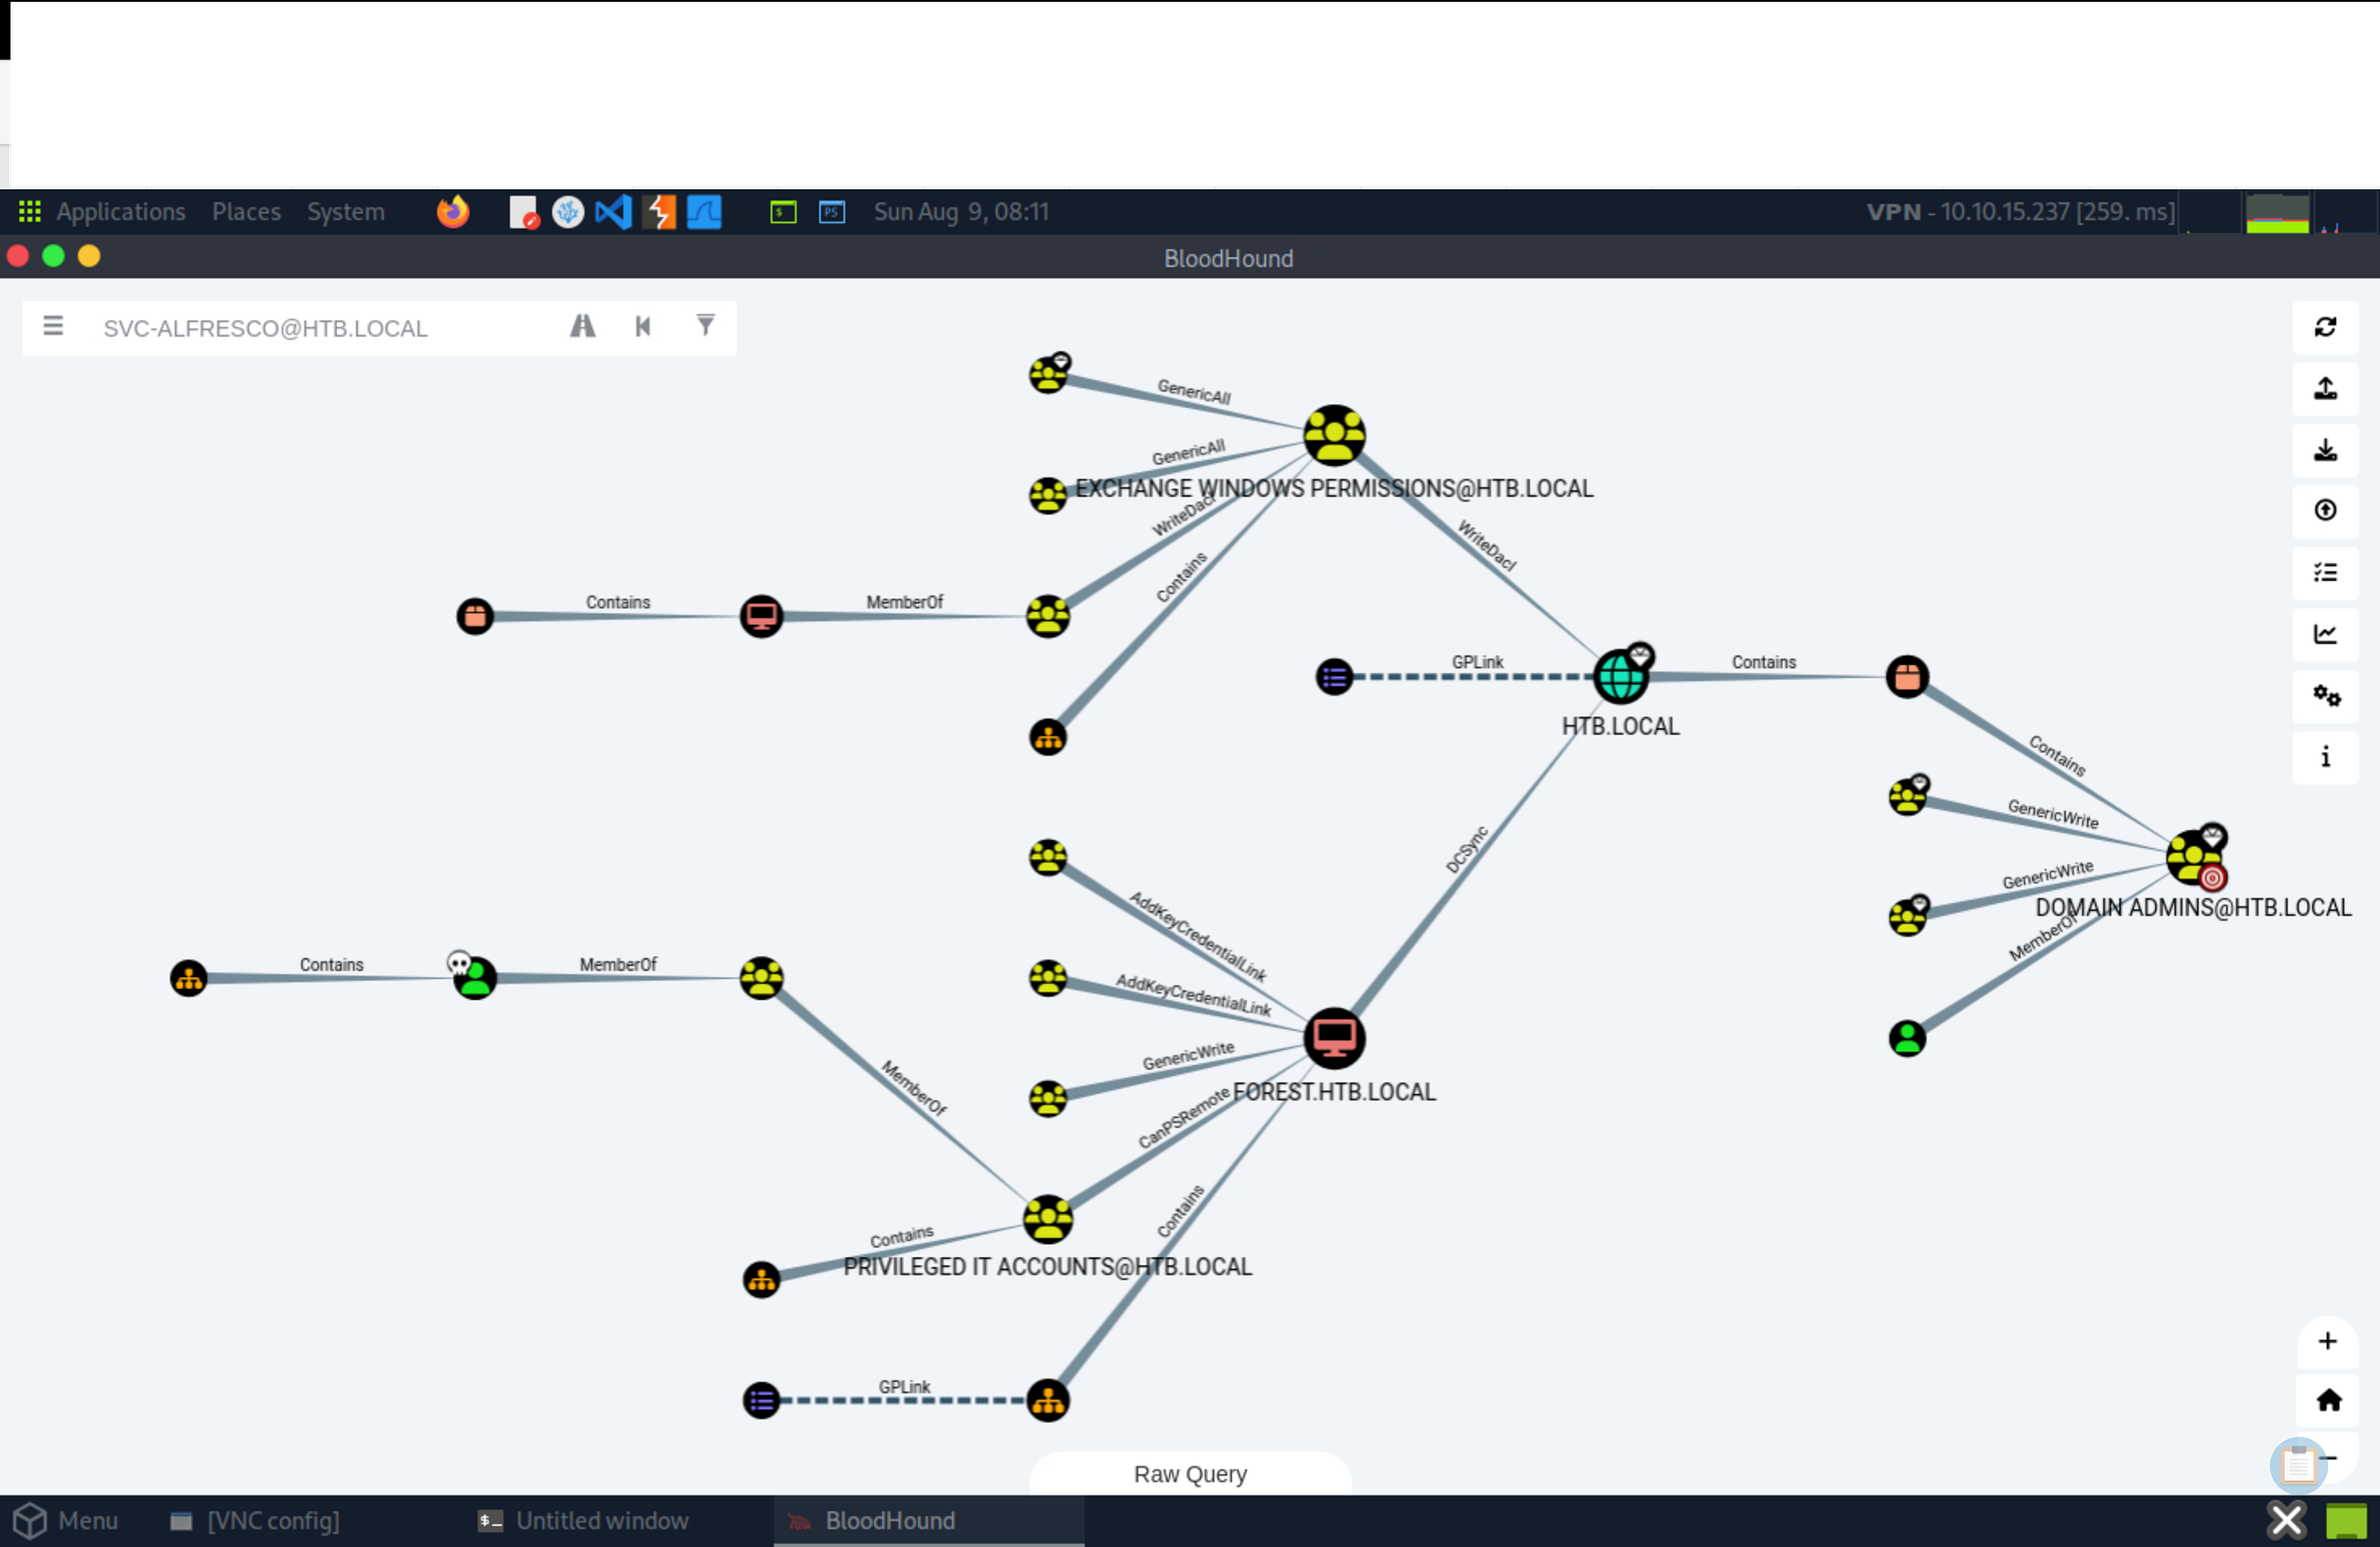
Task: Select the OU node joined to bottom GPLink
Action: [1048, 1400]
